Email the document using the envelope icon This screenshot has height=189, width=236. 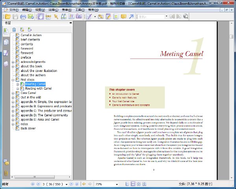[31, 17]
